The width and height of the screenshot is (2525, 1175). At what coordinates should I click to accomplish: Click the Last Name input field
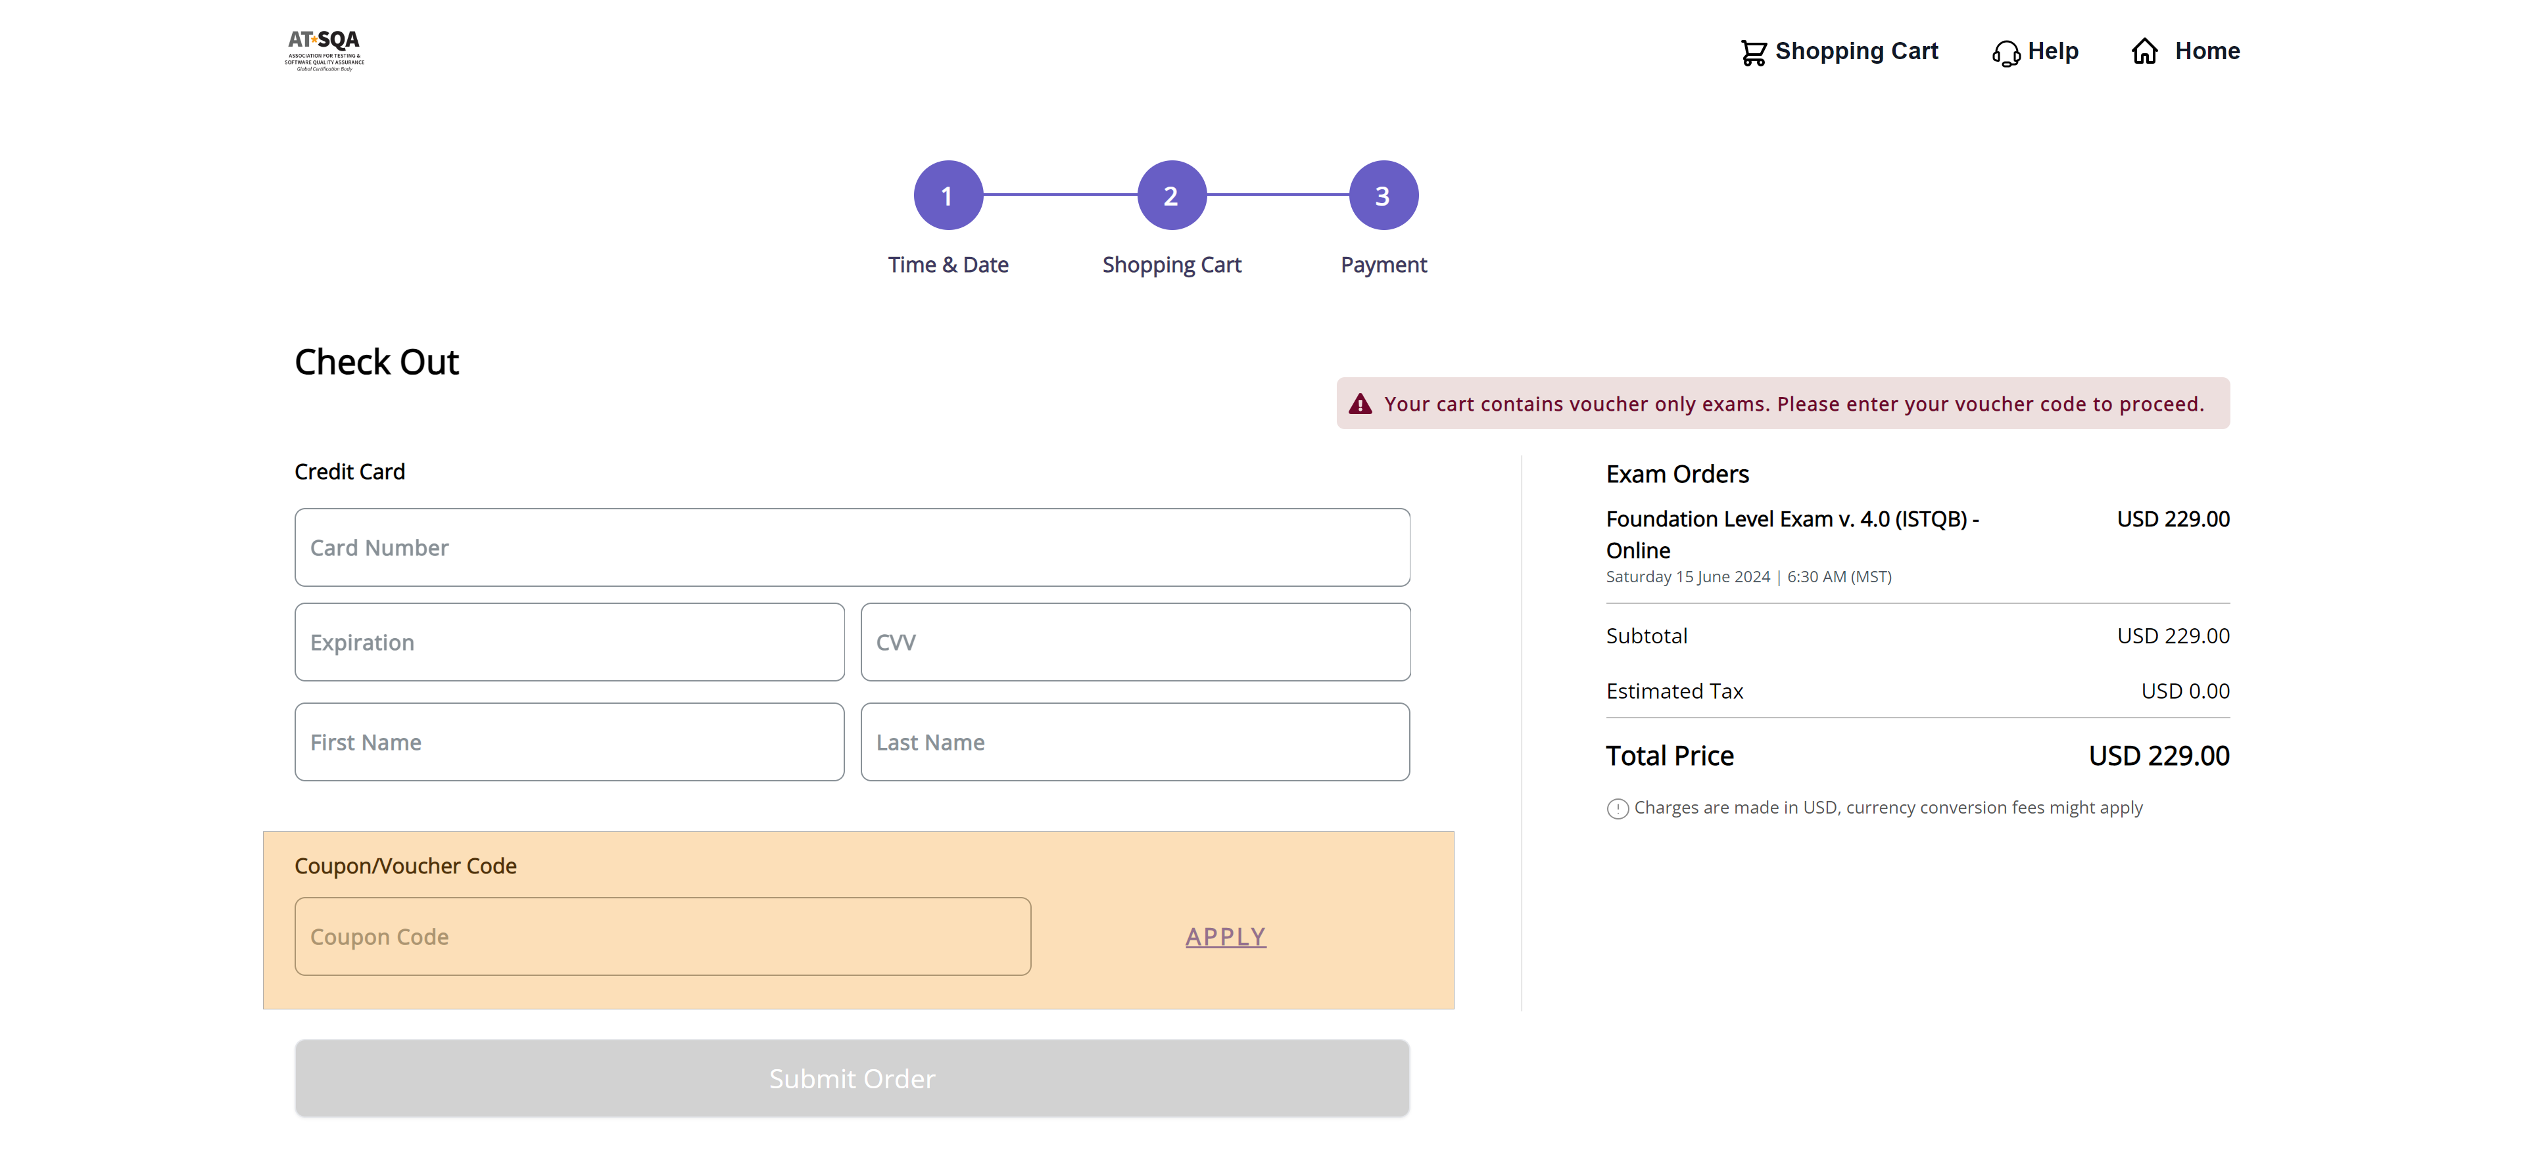pyautogui.click(x=1134, y=742)
